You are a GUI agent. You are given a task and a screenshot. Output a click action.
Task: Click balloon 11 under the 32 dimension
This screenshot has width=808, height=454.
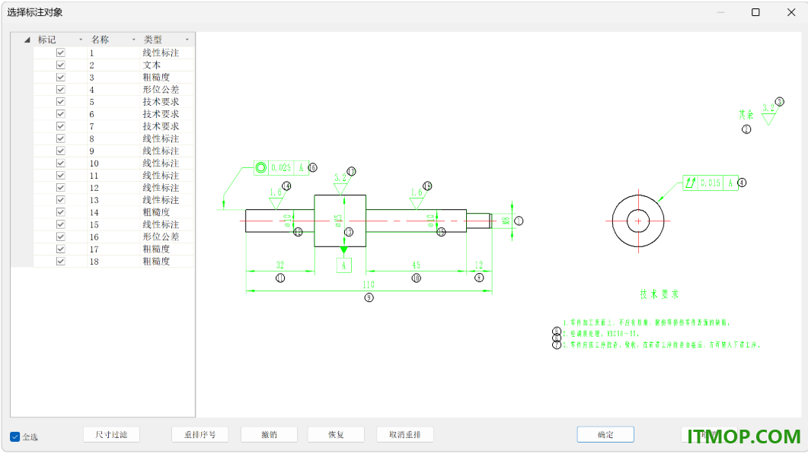point(280,278)
